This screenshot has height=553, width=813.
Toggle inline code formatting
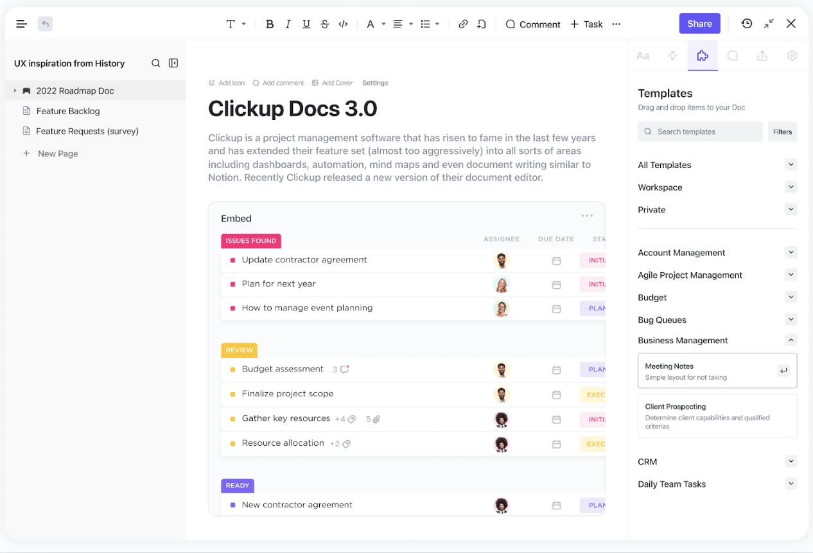[343, 24]
